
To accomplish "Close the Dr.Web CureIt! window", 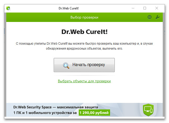I will pos(157,8).
